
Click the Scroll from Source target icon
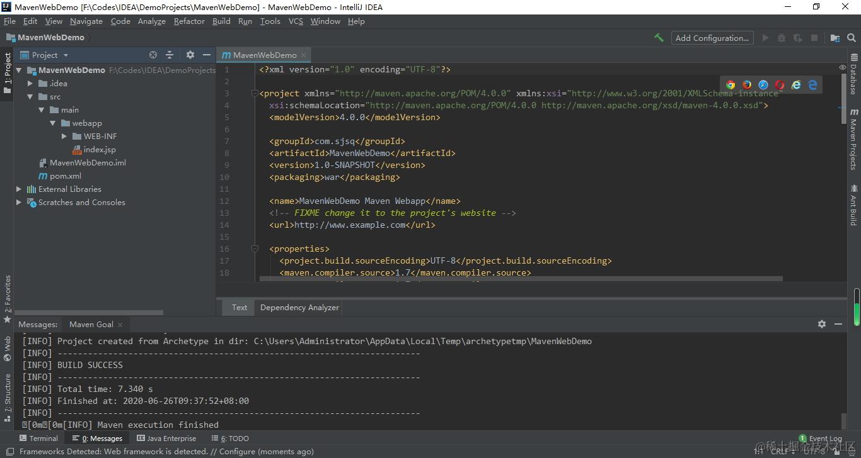153,55
